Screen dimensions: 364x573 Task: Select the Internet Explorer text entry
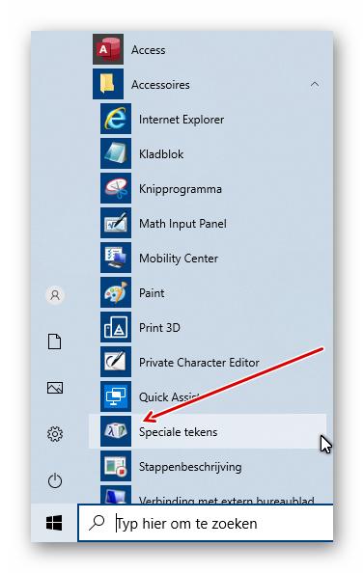(x=182, y=120)
